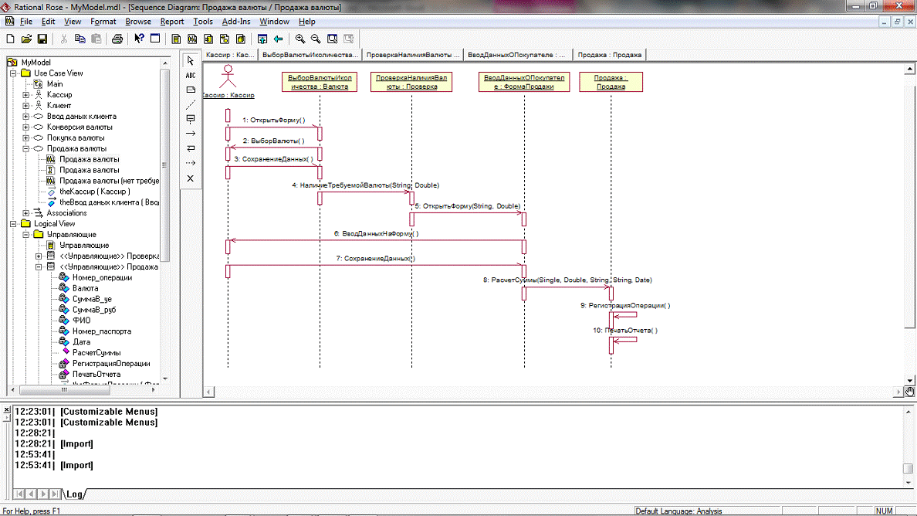Select the Object Message arrow tool

(x=191, y=134)
